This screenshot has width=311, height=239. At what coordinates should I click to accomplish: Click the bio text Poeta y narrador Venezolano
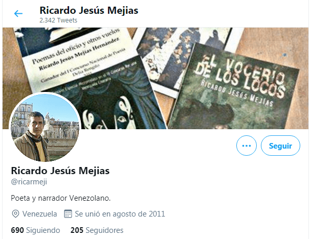[61, 198]
